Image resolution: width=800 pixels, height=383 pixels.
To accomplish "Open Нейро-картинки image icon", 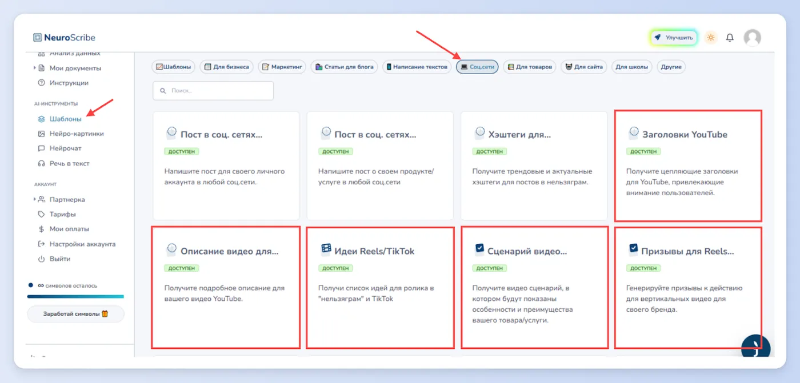I will point(41,134).
